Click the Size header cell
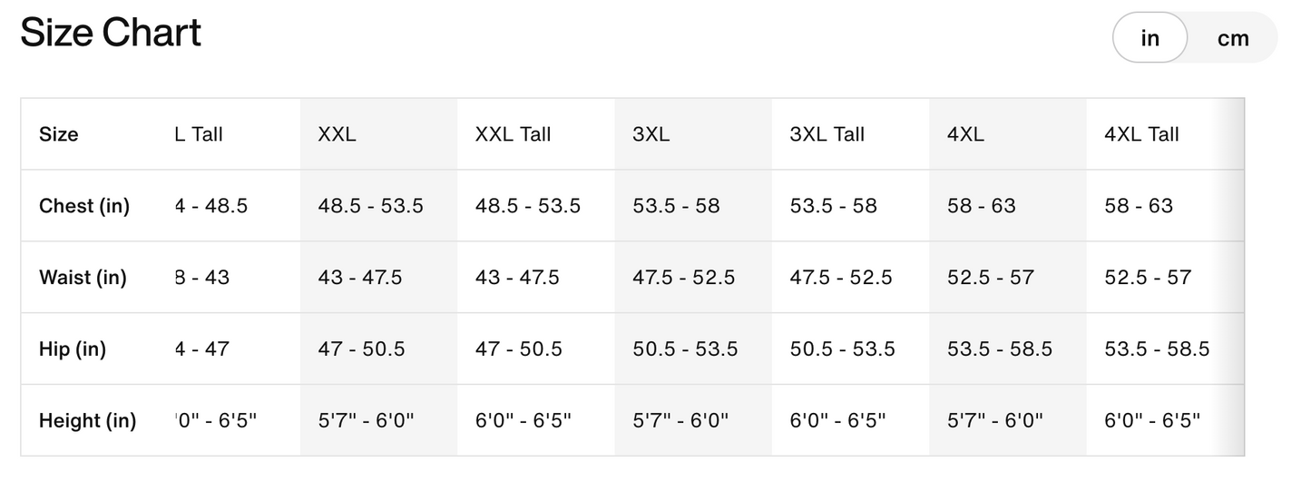This screenshot has height=501, width=1311. (59, 134)
